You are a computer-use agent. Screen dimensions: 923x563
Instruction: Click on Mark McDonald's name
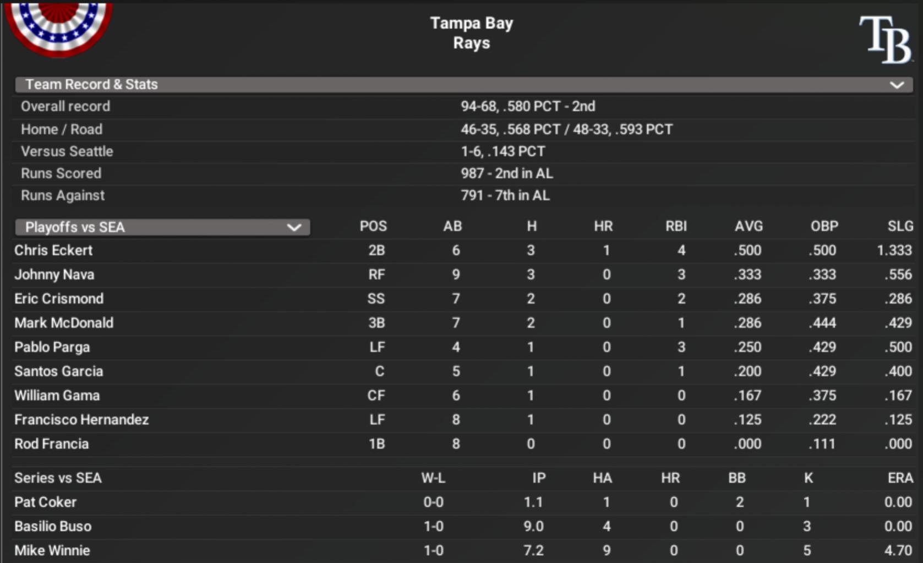click(64, 323)
